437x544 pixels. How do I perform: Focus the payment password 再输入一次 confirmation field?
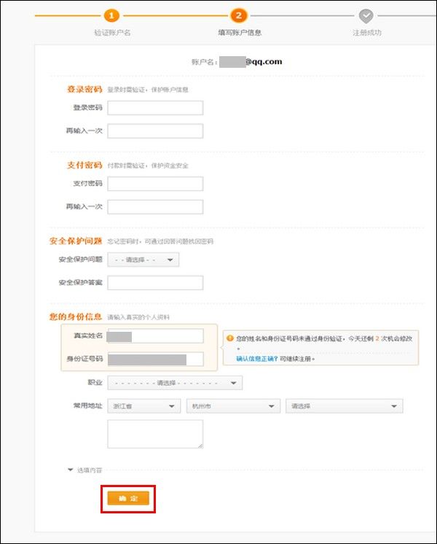point(155,207)
